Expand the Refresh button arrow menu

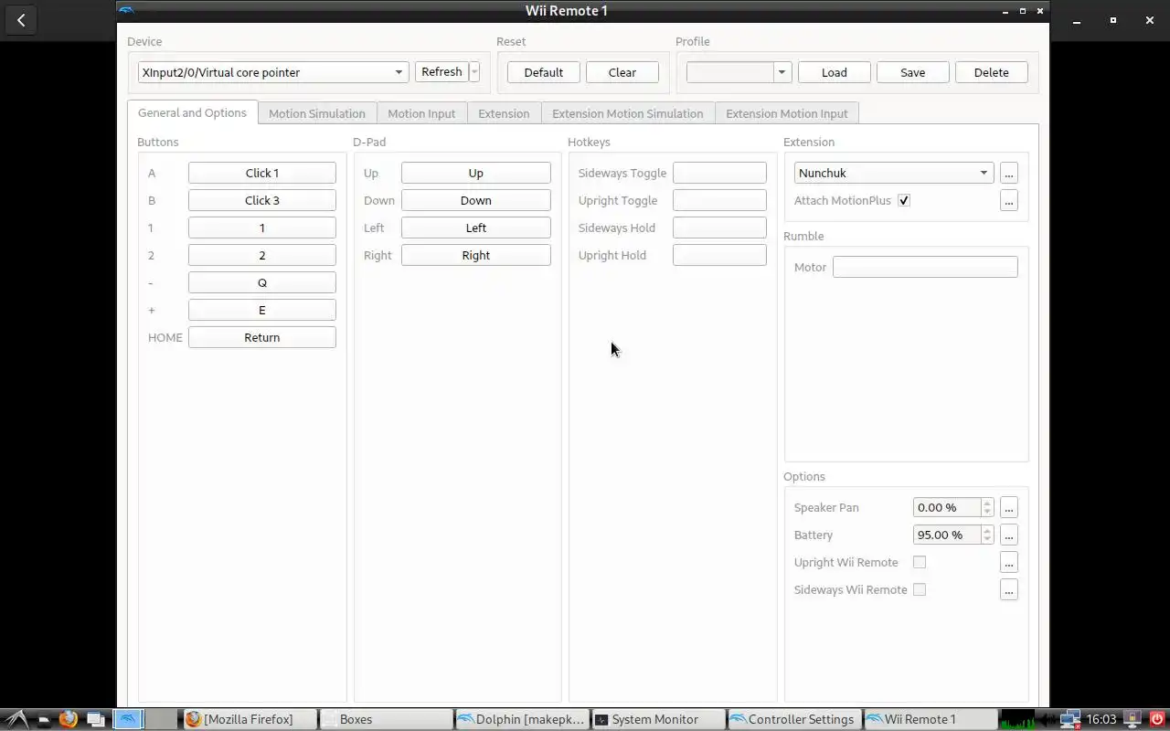474,72
